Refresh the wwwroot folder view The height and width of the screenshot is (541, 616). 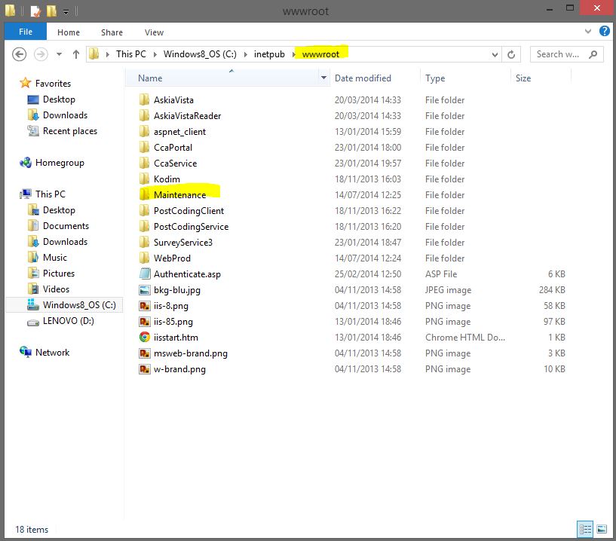(x=511, y=54)
